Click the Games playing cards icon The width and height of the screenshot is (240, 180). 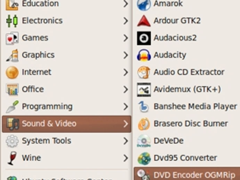(12, 38)
